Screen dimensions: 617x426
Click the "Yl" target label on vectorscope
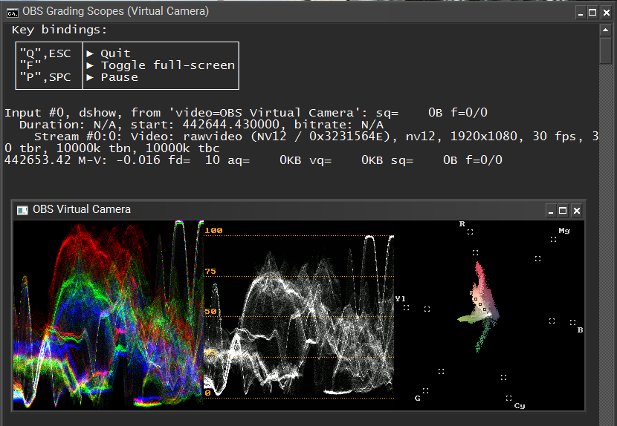click(x=400, y=298)
